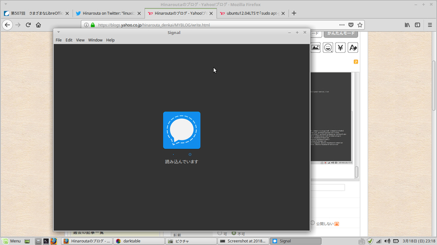The height and width of the screenshot is (245, 437).
Task: Launch Firefox from panel launcher
Action: pyautogui.click(x=54, y=241)
